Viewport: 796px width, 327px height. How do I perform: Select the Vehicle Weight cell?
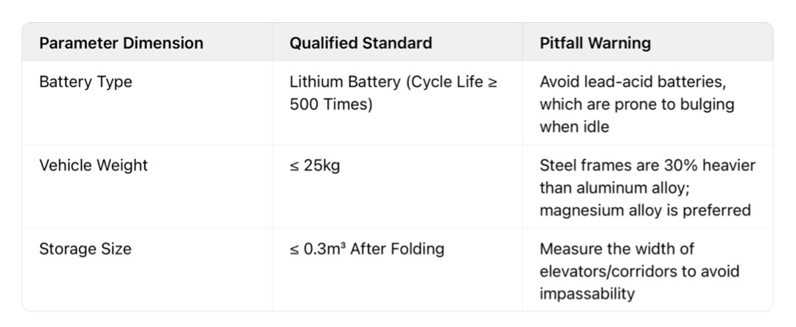tap(94, 166)
